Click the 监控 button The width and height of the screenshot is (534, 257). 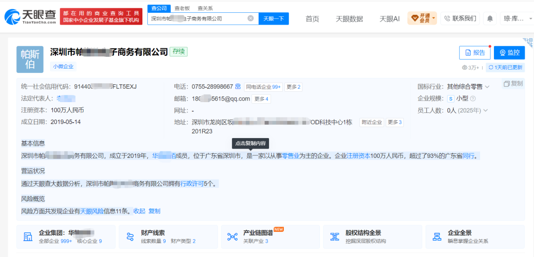coord(509,53)
